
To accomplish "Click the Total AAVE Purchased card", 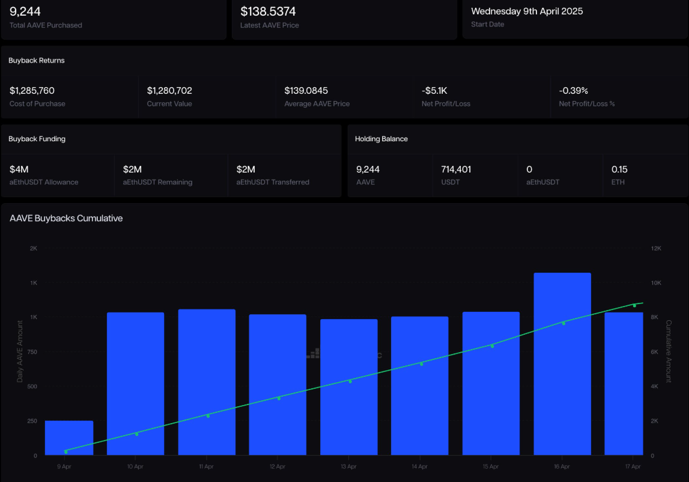I will [113, 17].
